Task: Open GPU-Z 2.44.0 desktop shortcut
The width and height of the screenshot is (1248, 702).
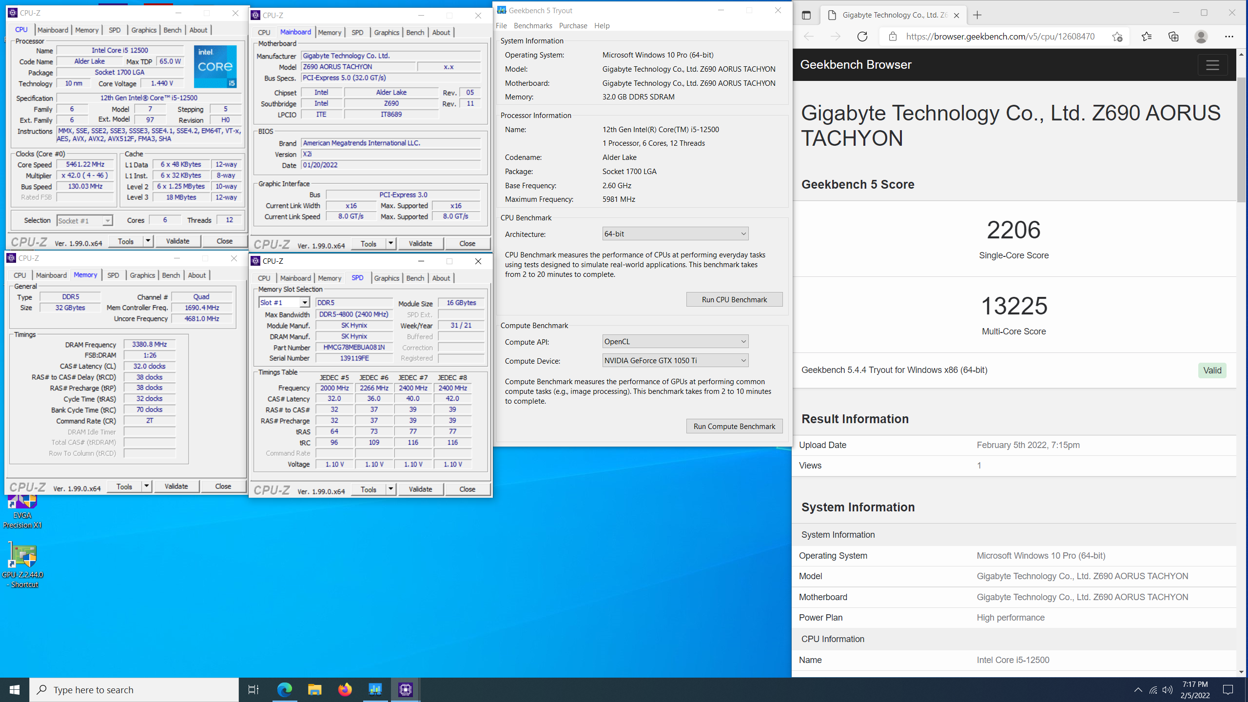Action: (x=22, y=565)
